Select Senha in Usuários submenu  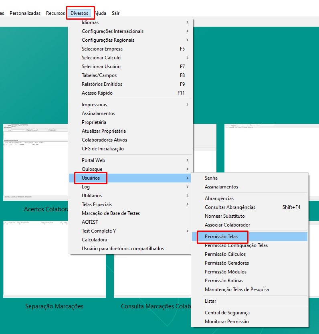point(211,178)
